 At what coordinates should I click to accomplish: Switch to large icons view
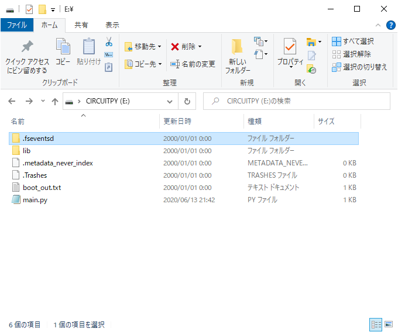pos(389,324)
